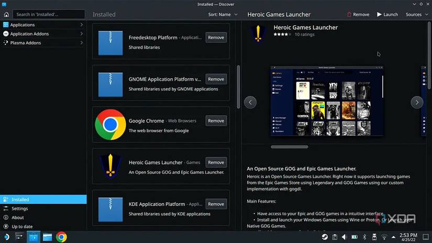
Task: Show the previous screenshot
Action: pos(250,102)
